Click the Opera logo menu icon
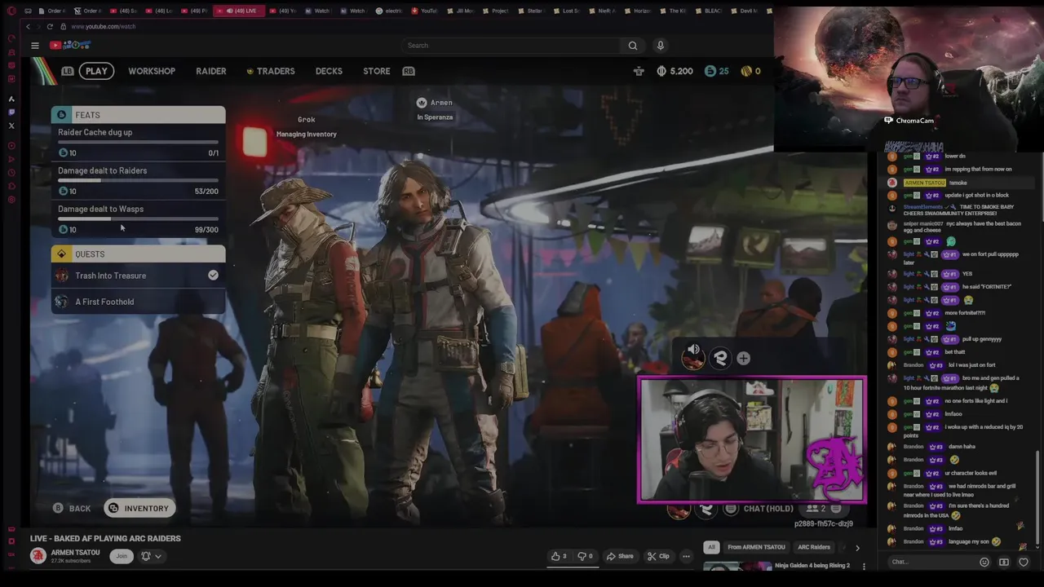The image size is (1044, 587). [x=11, y=11]
